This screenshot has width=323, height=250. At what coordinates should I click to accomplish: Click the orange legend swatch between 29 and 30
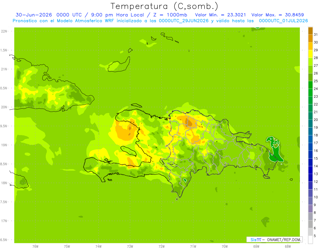coord(310,46)
